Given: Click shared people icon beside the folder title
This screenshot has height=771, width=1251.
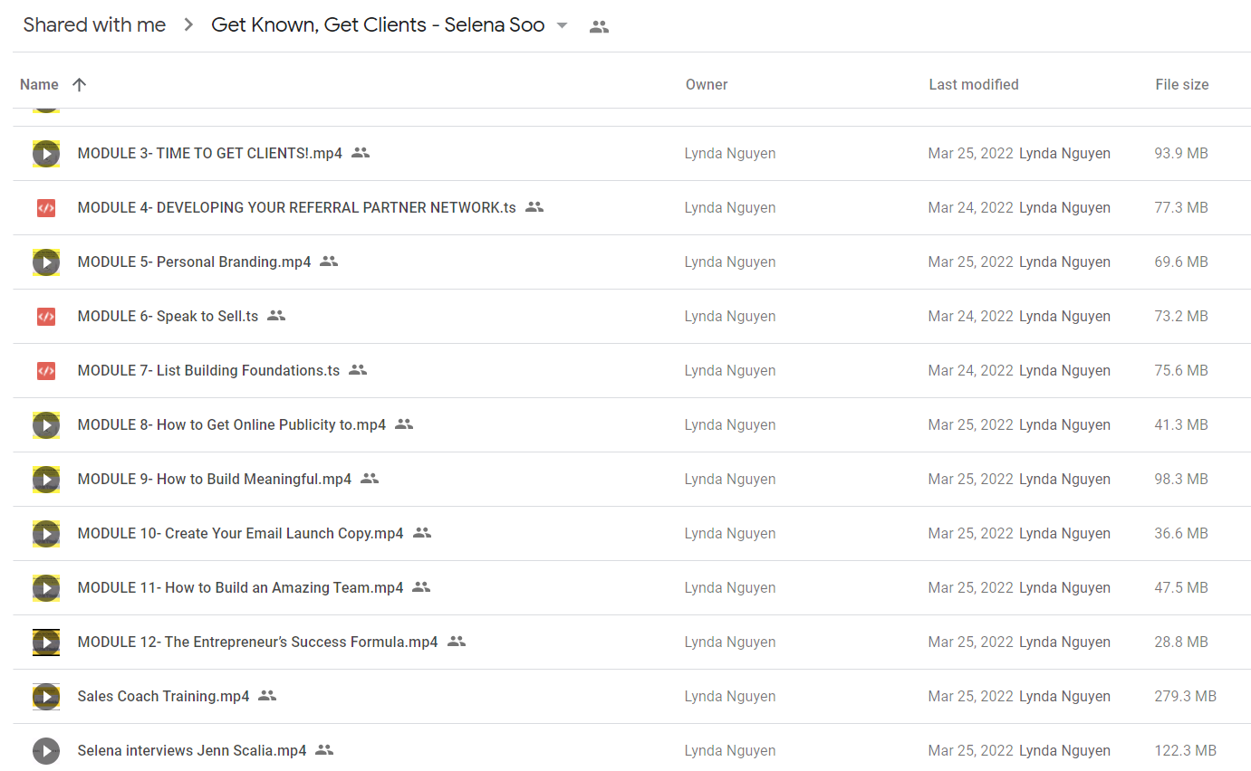Looking at the screenshot, I should 599,26.
